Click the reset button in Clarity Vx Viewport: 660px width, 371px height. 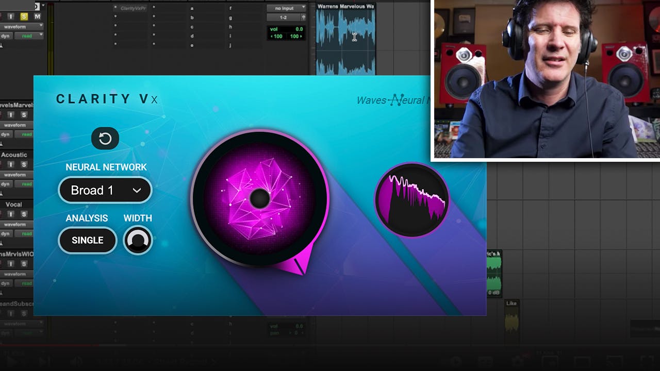coord(105,139)
